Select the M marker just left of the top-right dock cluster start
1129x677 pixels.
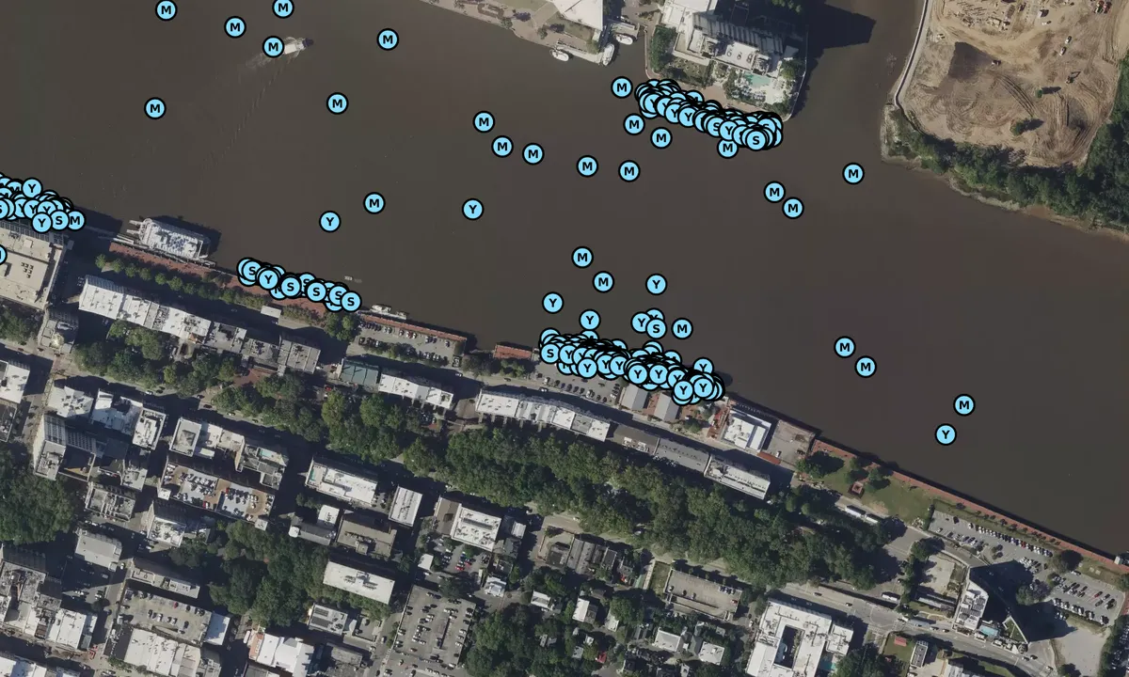tap(622, 87)
